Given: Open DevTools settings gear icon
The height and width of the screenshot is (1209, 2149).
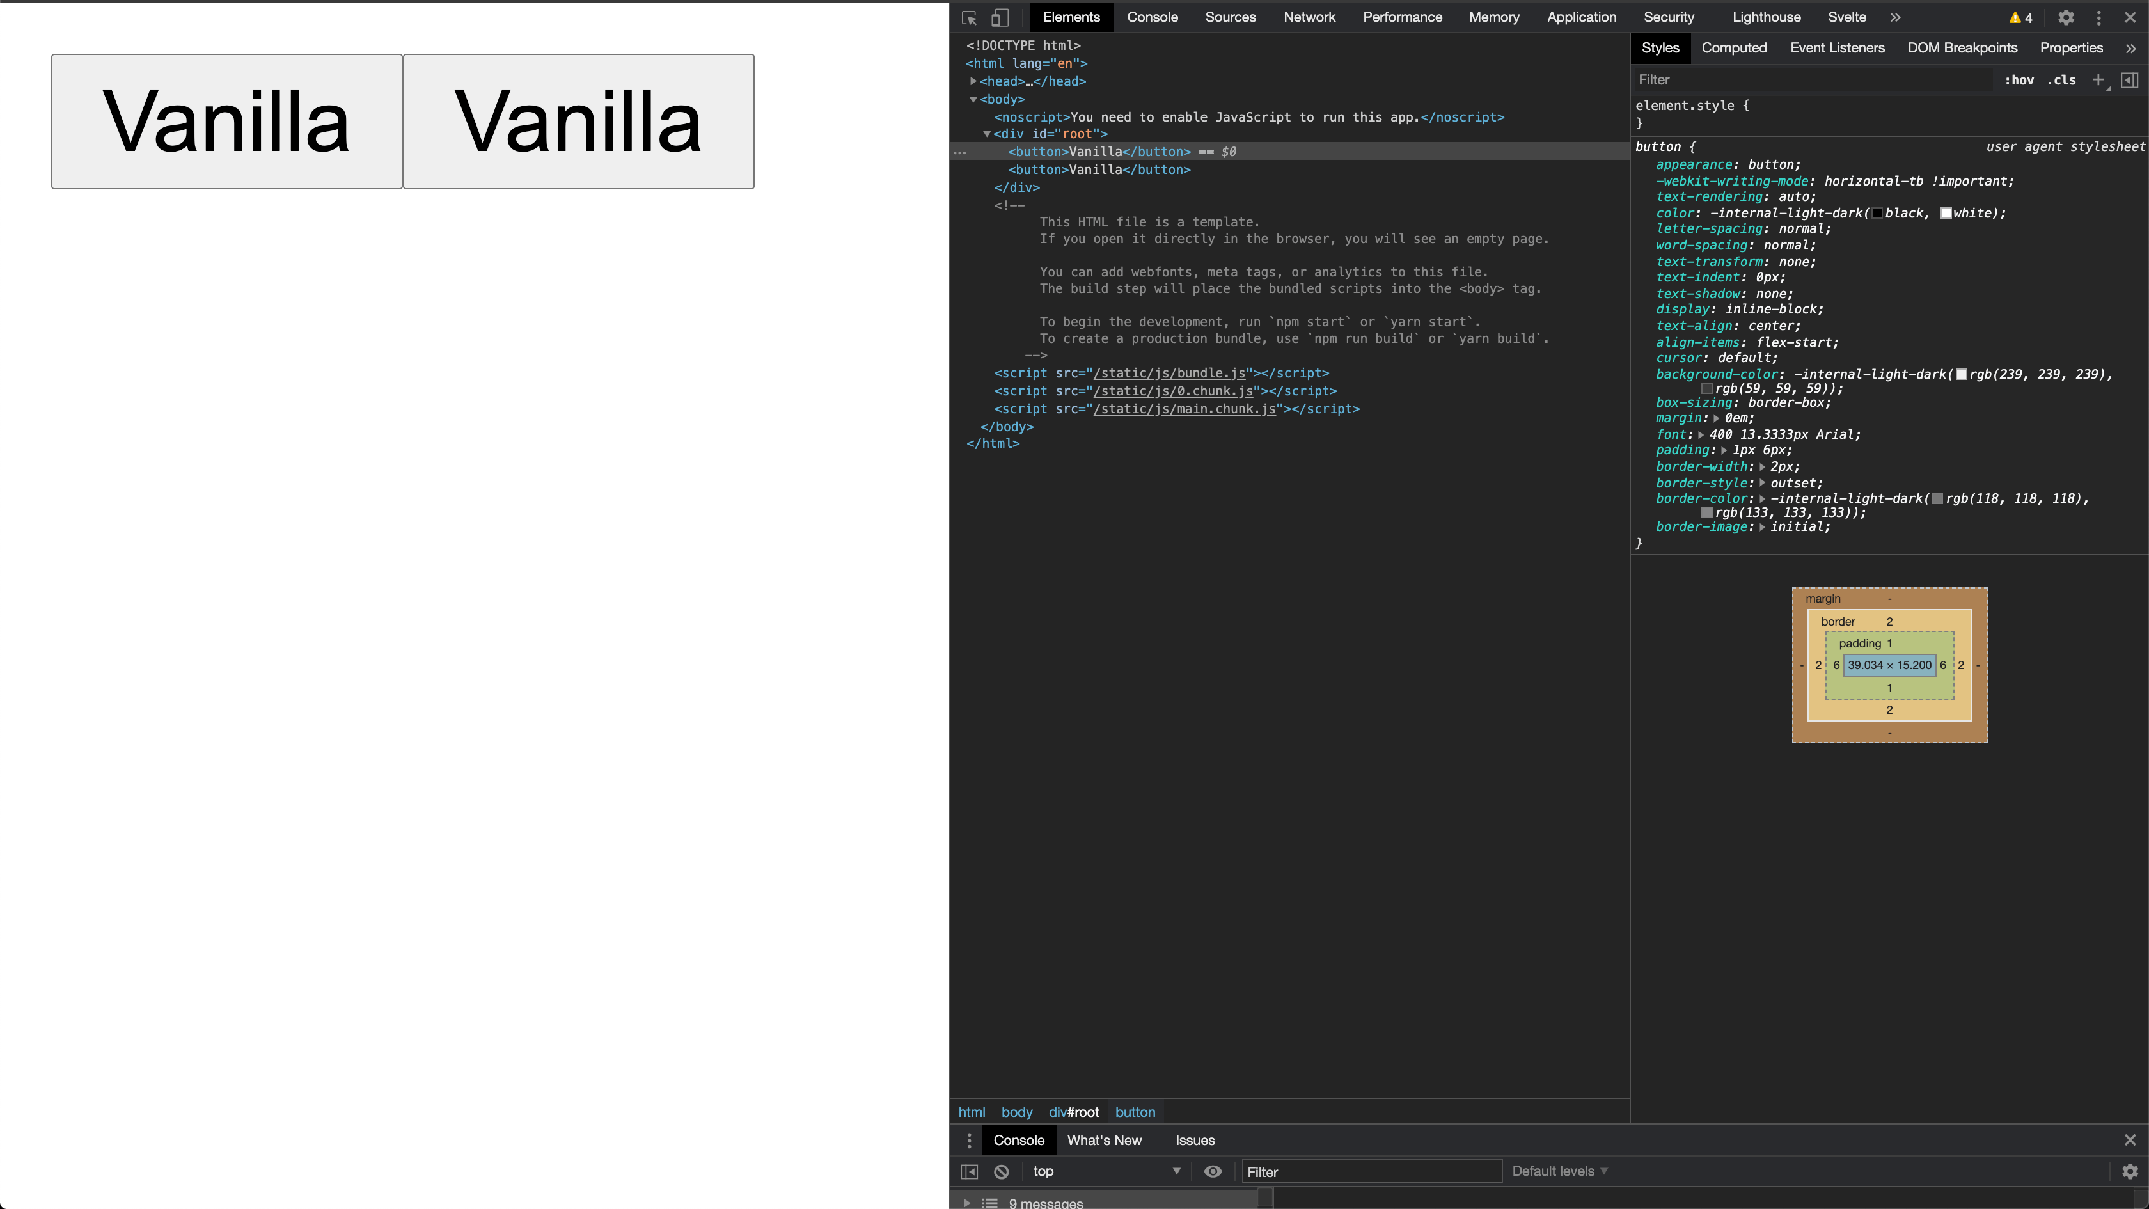Looking at the screenshot, I should [2066, 17].
